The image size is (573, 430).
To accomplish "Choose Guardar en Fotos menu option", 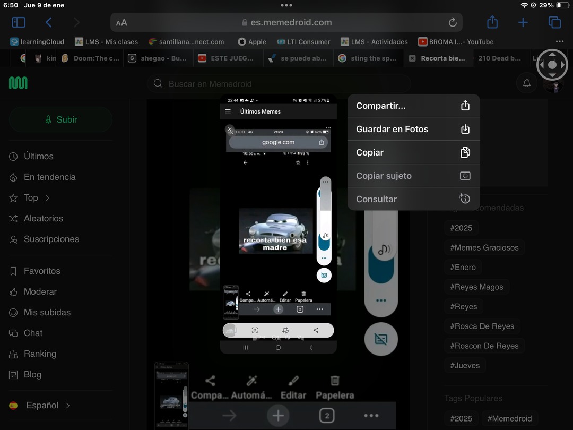I will pyautogui.click(x=414, y=129).
